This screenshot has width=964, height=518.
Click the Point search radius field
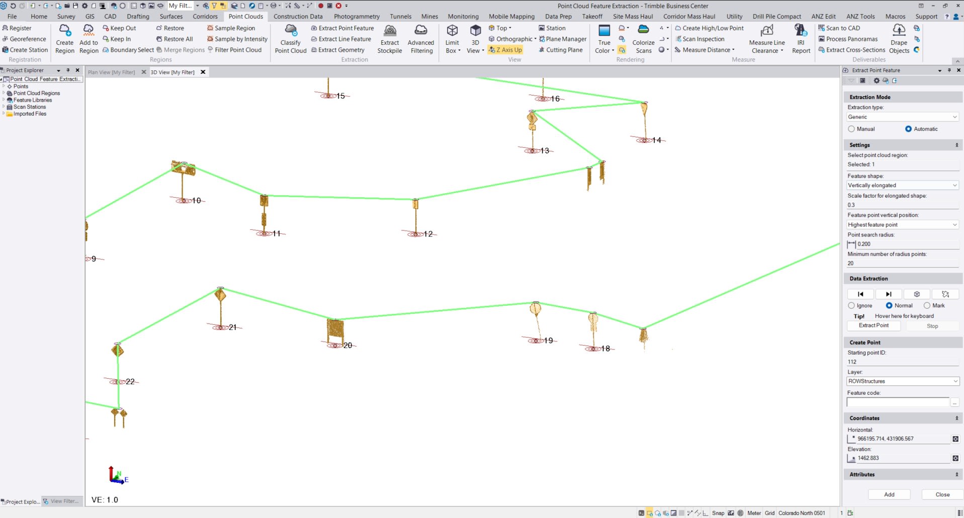pyautogui.click(x=908, y=244)
